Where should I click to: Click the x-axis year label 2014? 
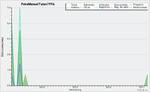pos(42,87)
